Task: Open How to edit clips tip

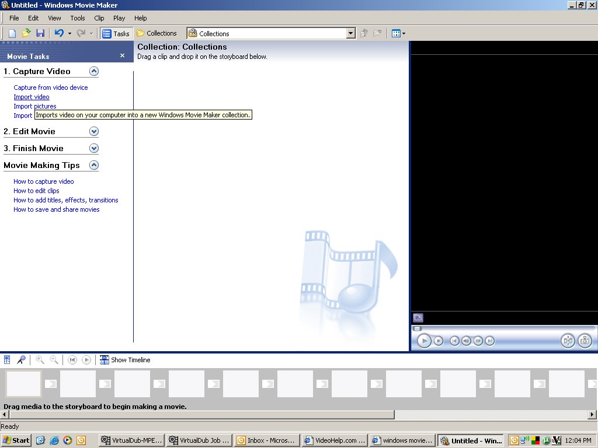Action: point(36,191)
